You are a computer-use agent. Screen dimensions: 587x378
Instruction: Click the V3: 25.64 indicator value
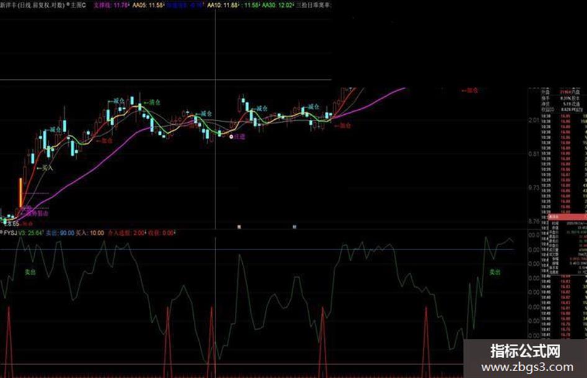point(31,233)
